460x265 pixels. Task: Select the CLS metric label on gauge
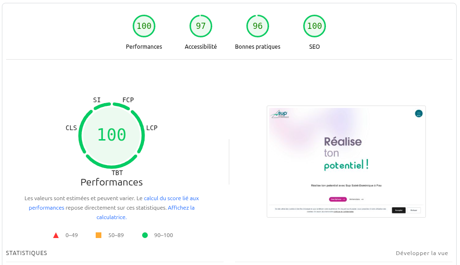coord(71,128)
